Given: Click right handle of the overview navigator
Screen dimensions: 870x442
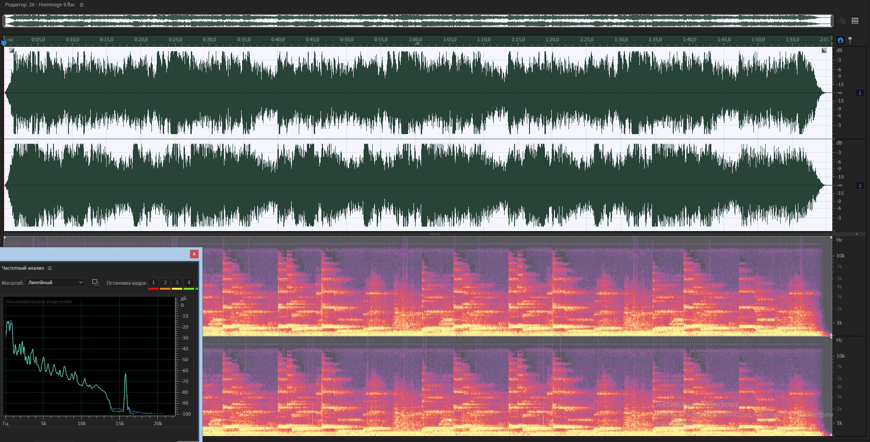Looking at the screenshot, I should tap(831, 21).
